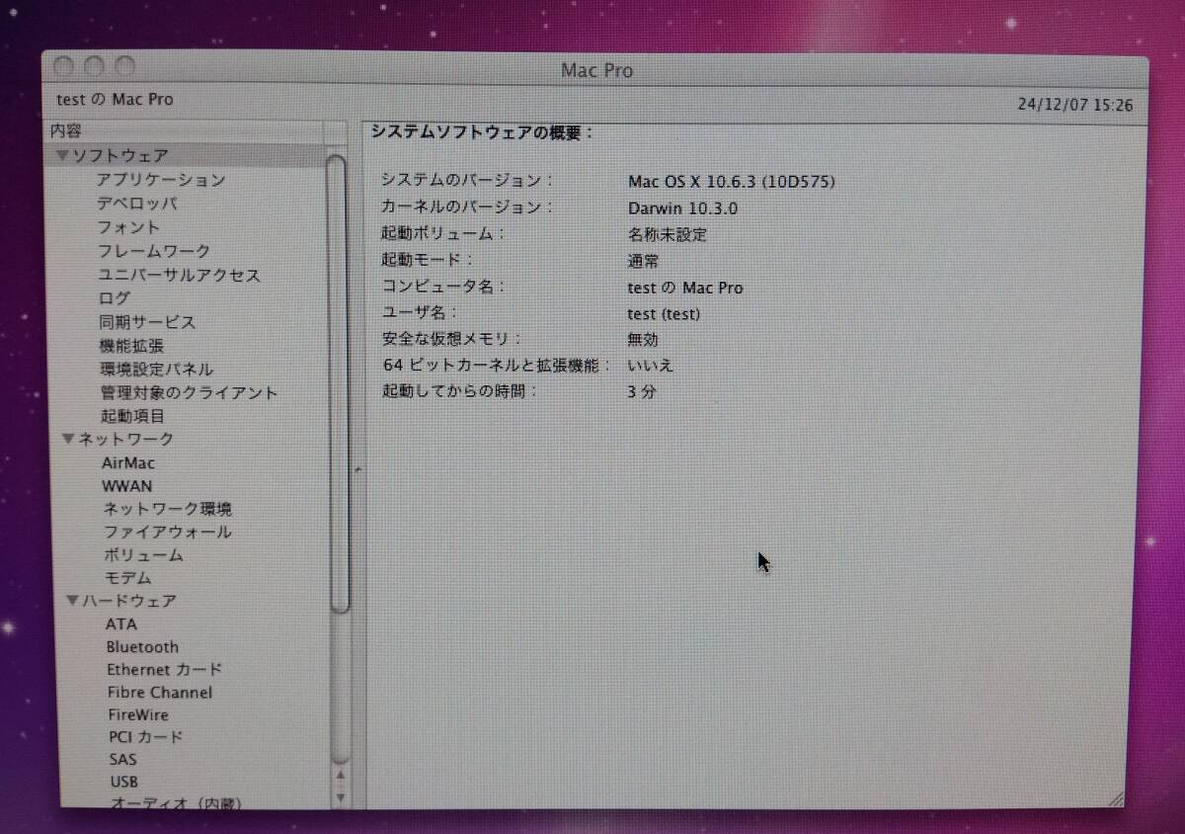This screenshot has width=1185, height=834.
Task: Open the Fibre Channel entry
Action: (x=160, y=693)
